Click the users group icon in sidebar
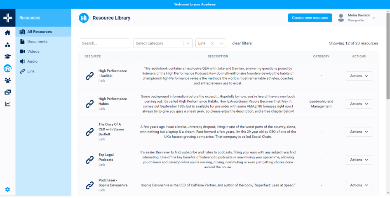 click(7, 80)
